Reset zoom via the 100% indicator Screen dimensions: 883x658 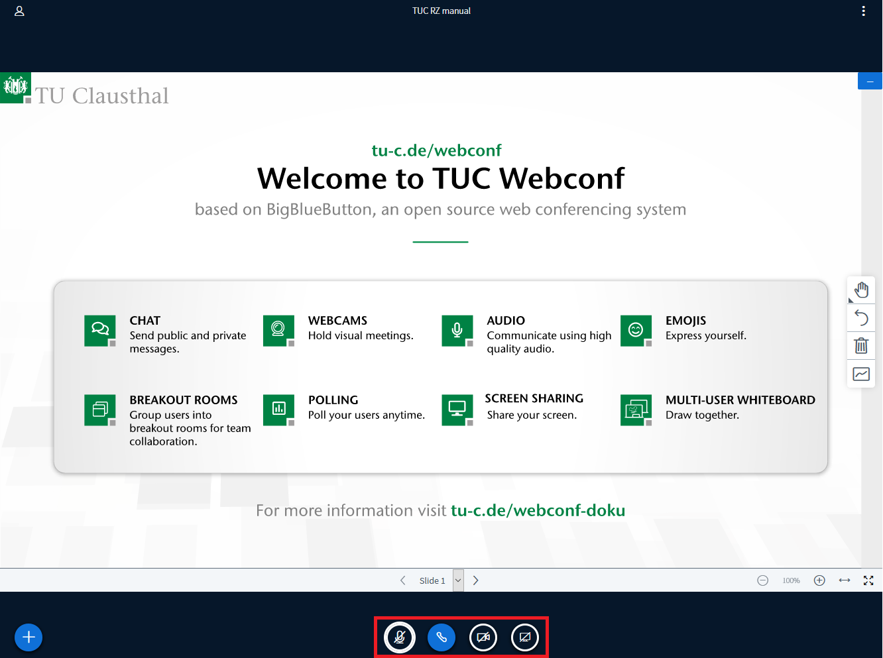[x=791, y=580]
